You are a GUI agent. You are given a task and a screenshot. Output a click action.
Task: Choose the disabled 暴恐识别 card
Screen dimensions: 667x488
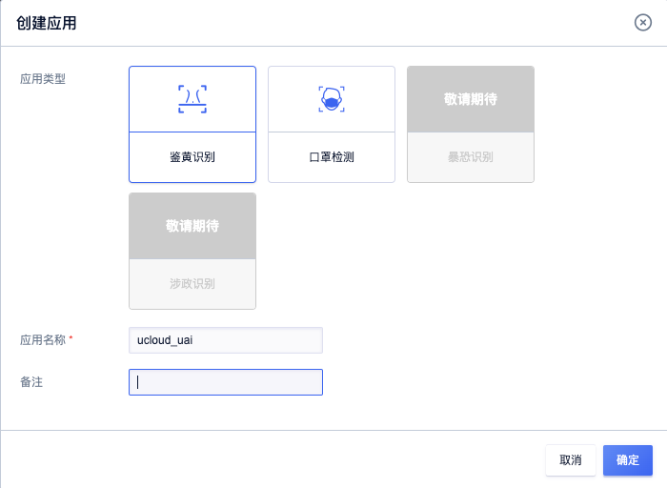click(471, 124)
